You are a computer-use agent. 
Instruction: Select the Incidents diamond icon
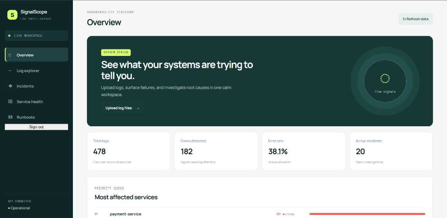(x=10, y=86)
